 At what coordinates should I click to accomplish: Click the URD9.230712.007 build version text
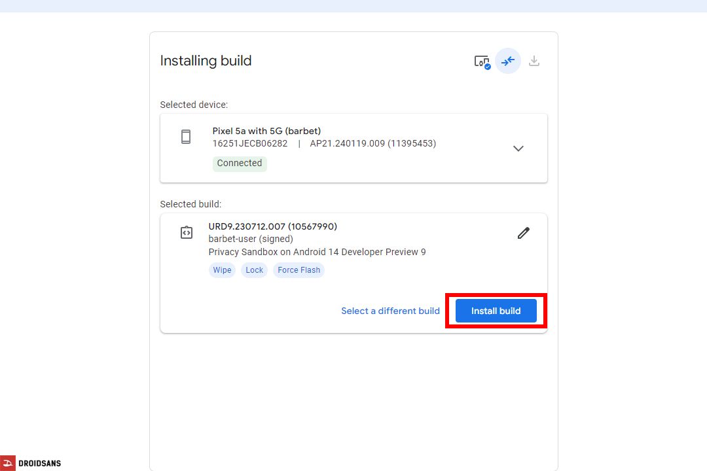click(272, 226)
